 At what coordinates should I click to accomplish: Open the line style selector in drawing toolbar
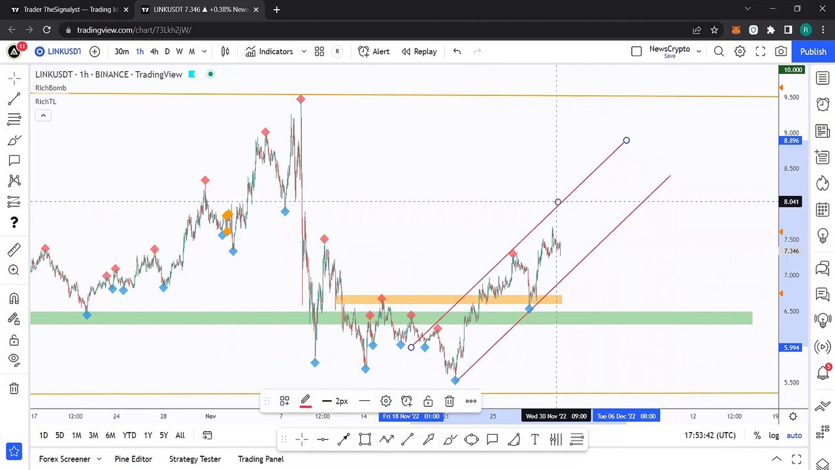pyautogui.click(x=365, y=401)
